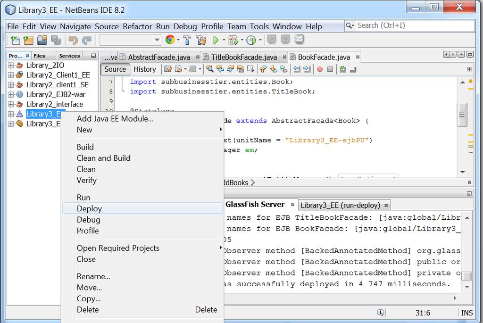This screenshot has height=323, width=483.
Task: Maximize the editor window button
Action: click(470, 55)
